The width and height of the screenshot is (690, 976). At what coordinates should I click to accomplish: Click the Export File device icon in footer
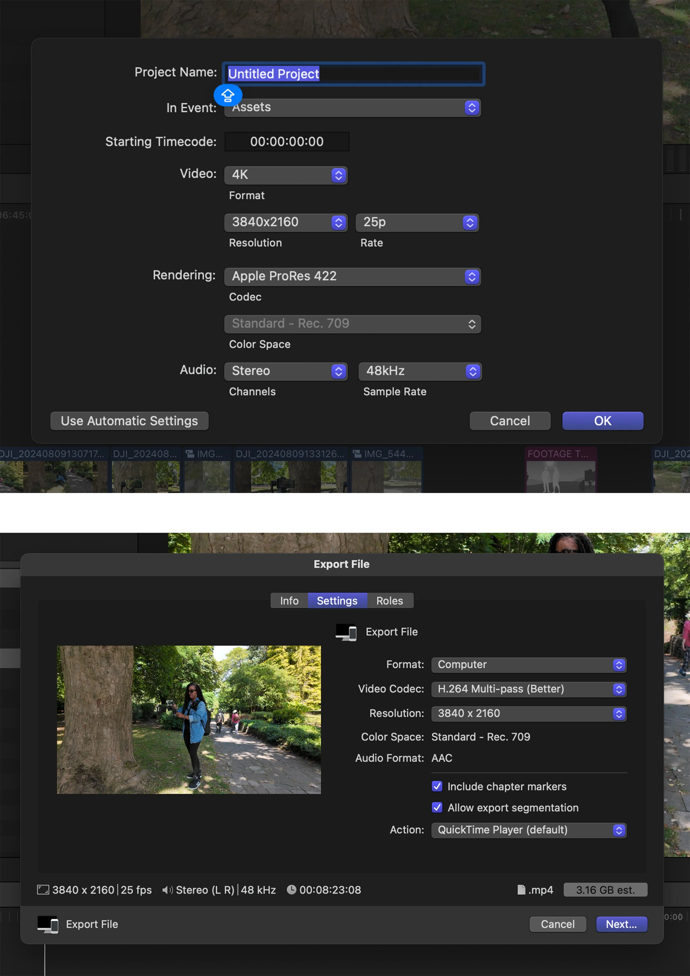pos(48,924)
